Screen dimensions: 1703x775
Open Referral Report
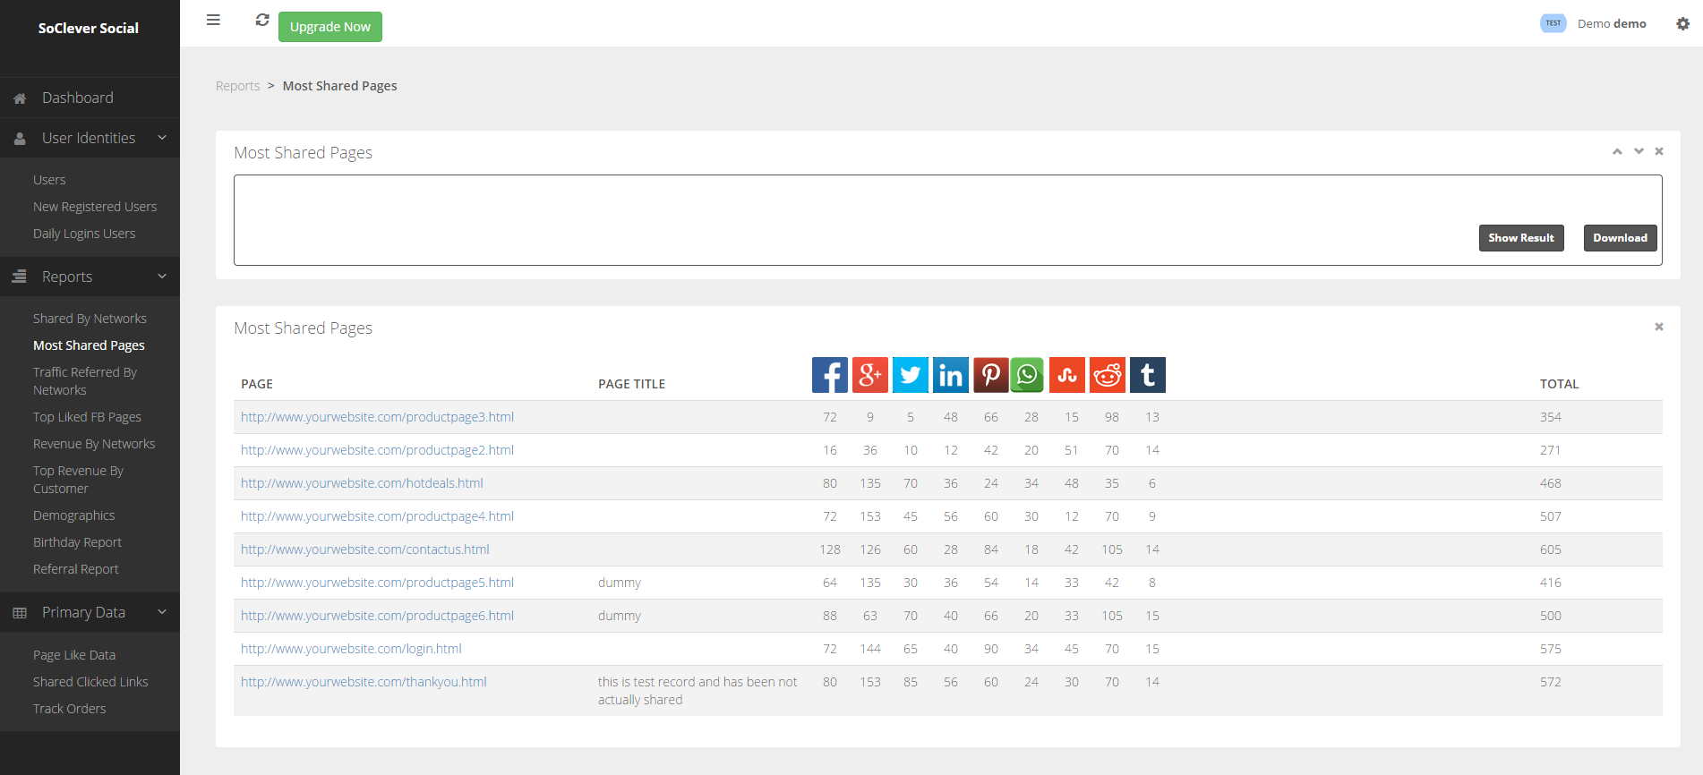coord(75,569)
